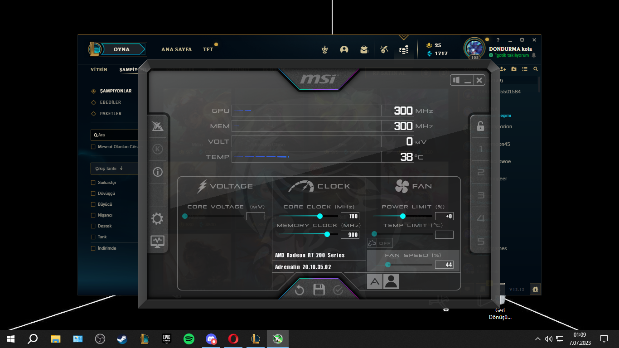Click the Windows startup icon in Afterburner
This screenshot has width=619, height=348.
[x=456, y=80]
